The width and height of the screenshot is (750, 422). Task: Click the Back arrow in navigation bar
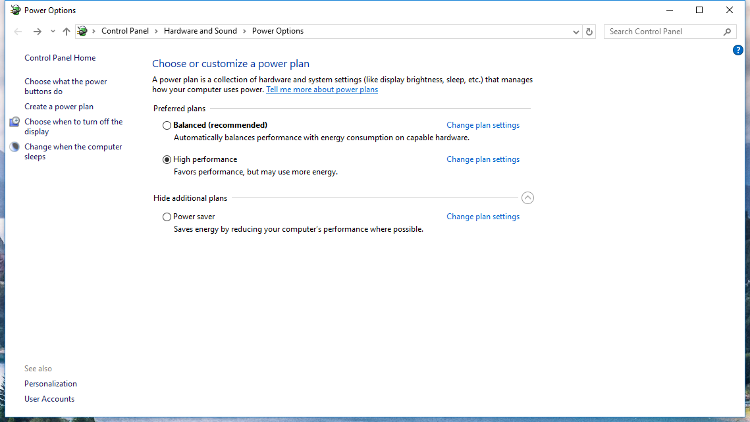point(18,32)
